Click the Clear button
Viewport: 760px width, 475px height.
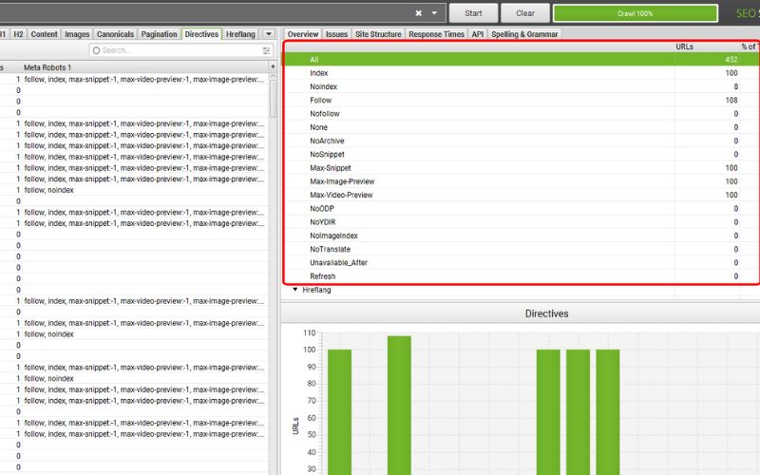coord(525,13)
